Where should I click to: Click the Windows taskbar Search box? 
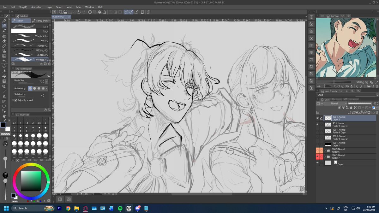tap(33, 208)
